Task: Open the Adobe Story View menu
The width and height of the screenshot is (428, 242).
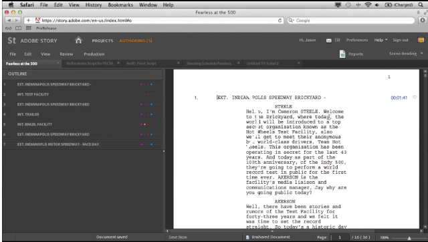Action: [45, 54]
